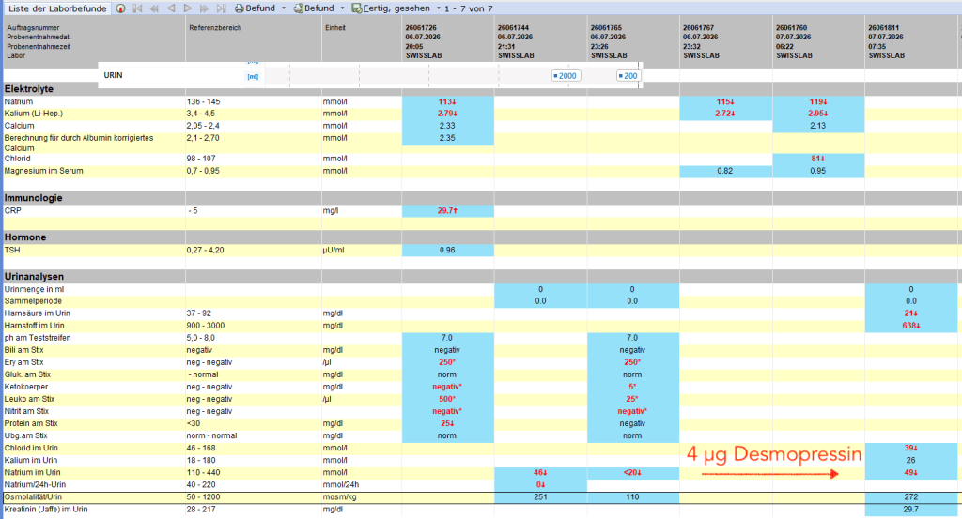Open dropdown arrow beside first Befund

pos(284,8)
